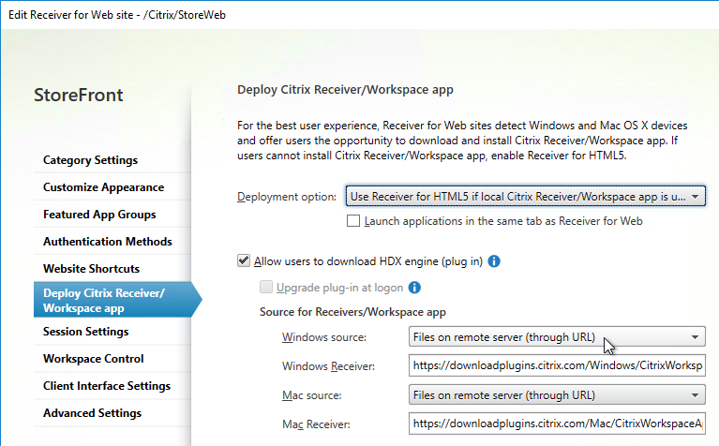Open Website Shortcuts tab

112,268
